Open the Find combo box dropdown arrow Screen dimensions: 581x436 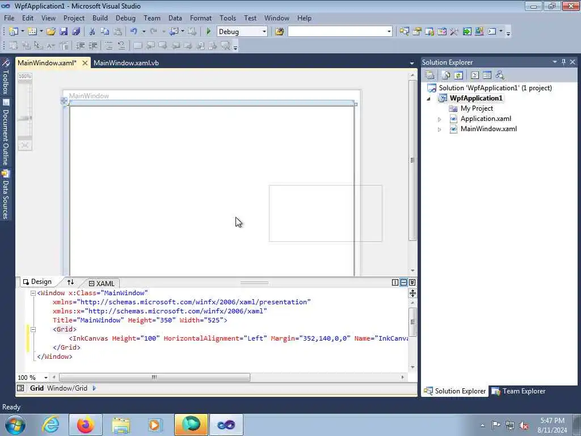(389, 32)
